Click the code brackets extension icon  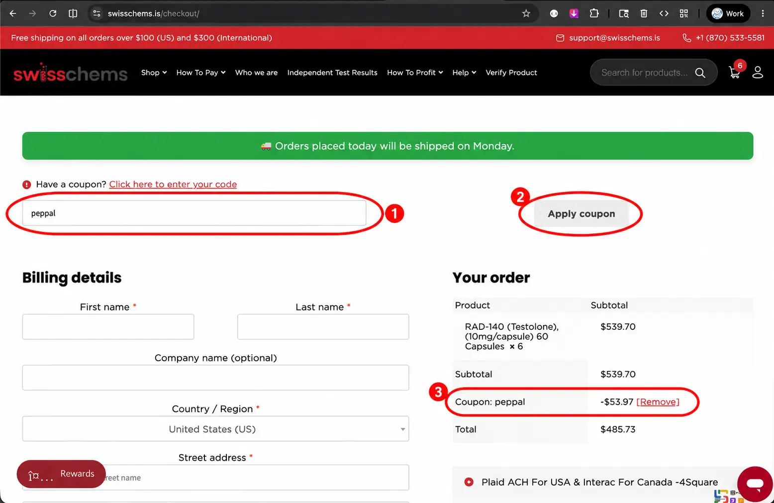[x=664, y=13]
